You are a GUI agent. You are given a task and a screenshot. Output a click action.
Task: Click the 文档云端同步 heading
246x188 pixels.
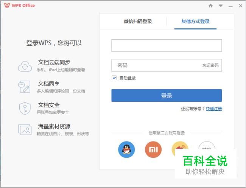[x=54, y=62]
